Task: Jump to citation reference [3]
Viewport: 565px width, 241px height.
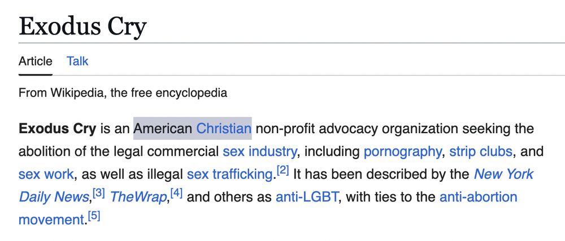Action: tap(99, 194)
